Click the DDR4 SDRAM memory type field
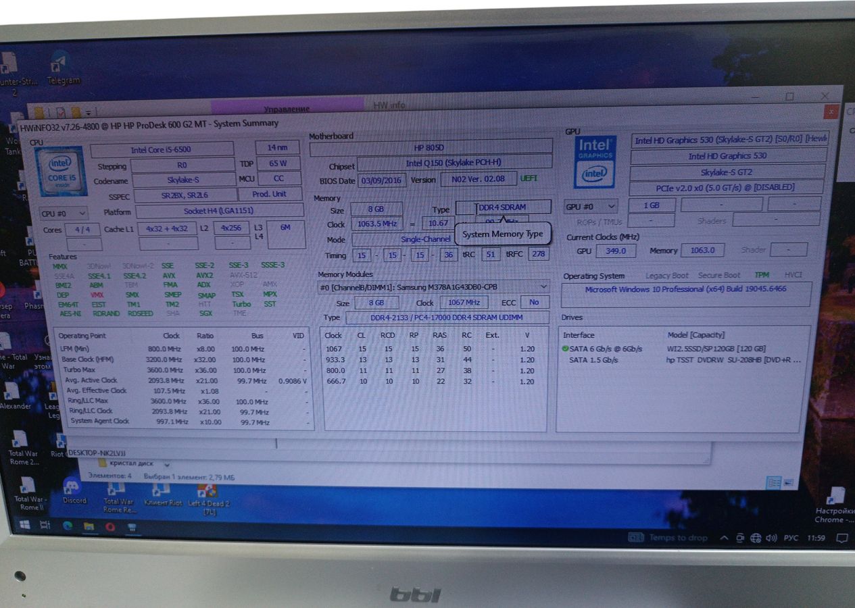855x608 pixels. (503, 207)
